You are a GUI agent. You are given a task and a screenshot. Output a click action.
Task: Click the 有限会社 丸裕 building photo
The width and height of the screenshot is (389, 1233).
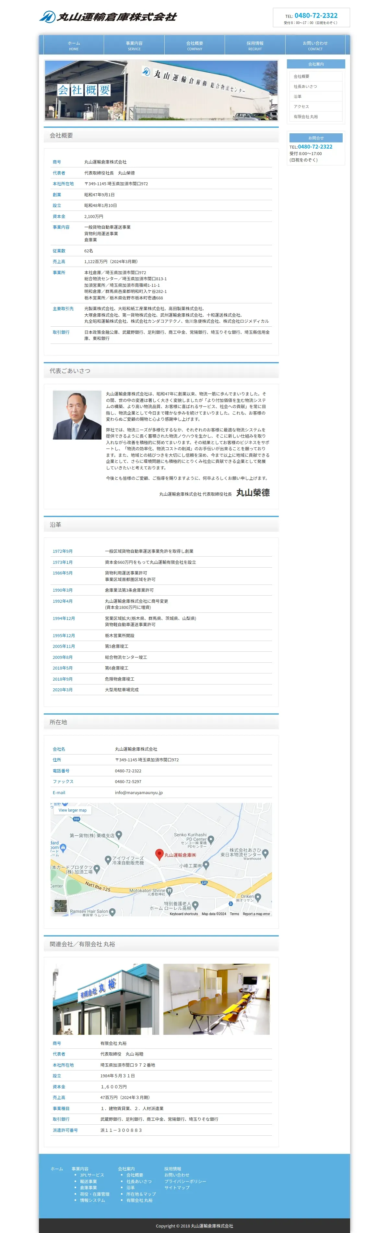pos(106,999)
